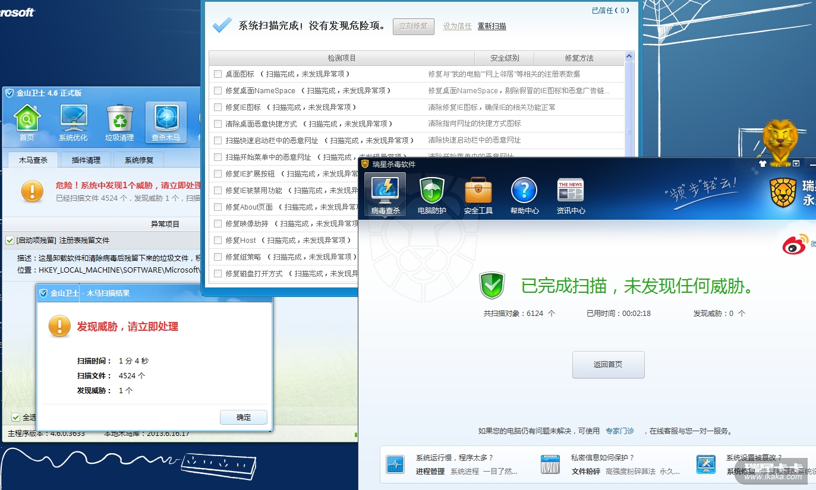This screenshot has height=490, width=816.
Task: Check 扫描快速启动栏中的恶意网址 checkbox
Action: click(218, 141)
